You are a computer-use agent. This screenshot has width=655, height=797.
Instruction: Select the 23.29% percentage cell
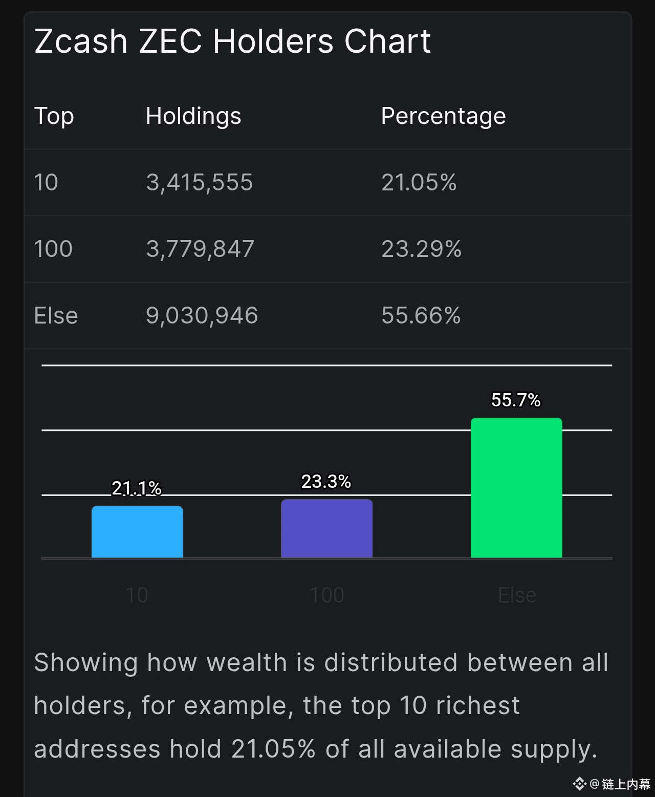[421, 249]
